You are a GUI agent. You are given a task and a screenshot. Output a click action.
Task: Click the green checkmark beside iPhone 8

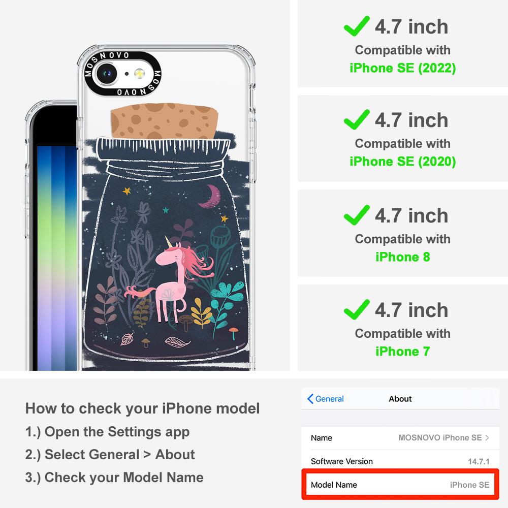point(357,215)
